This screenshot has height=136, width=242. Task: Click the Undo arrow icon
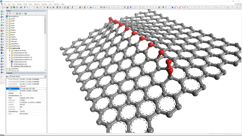click(25, 7)
